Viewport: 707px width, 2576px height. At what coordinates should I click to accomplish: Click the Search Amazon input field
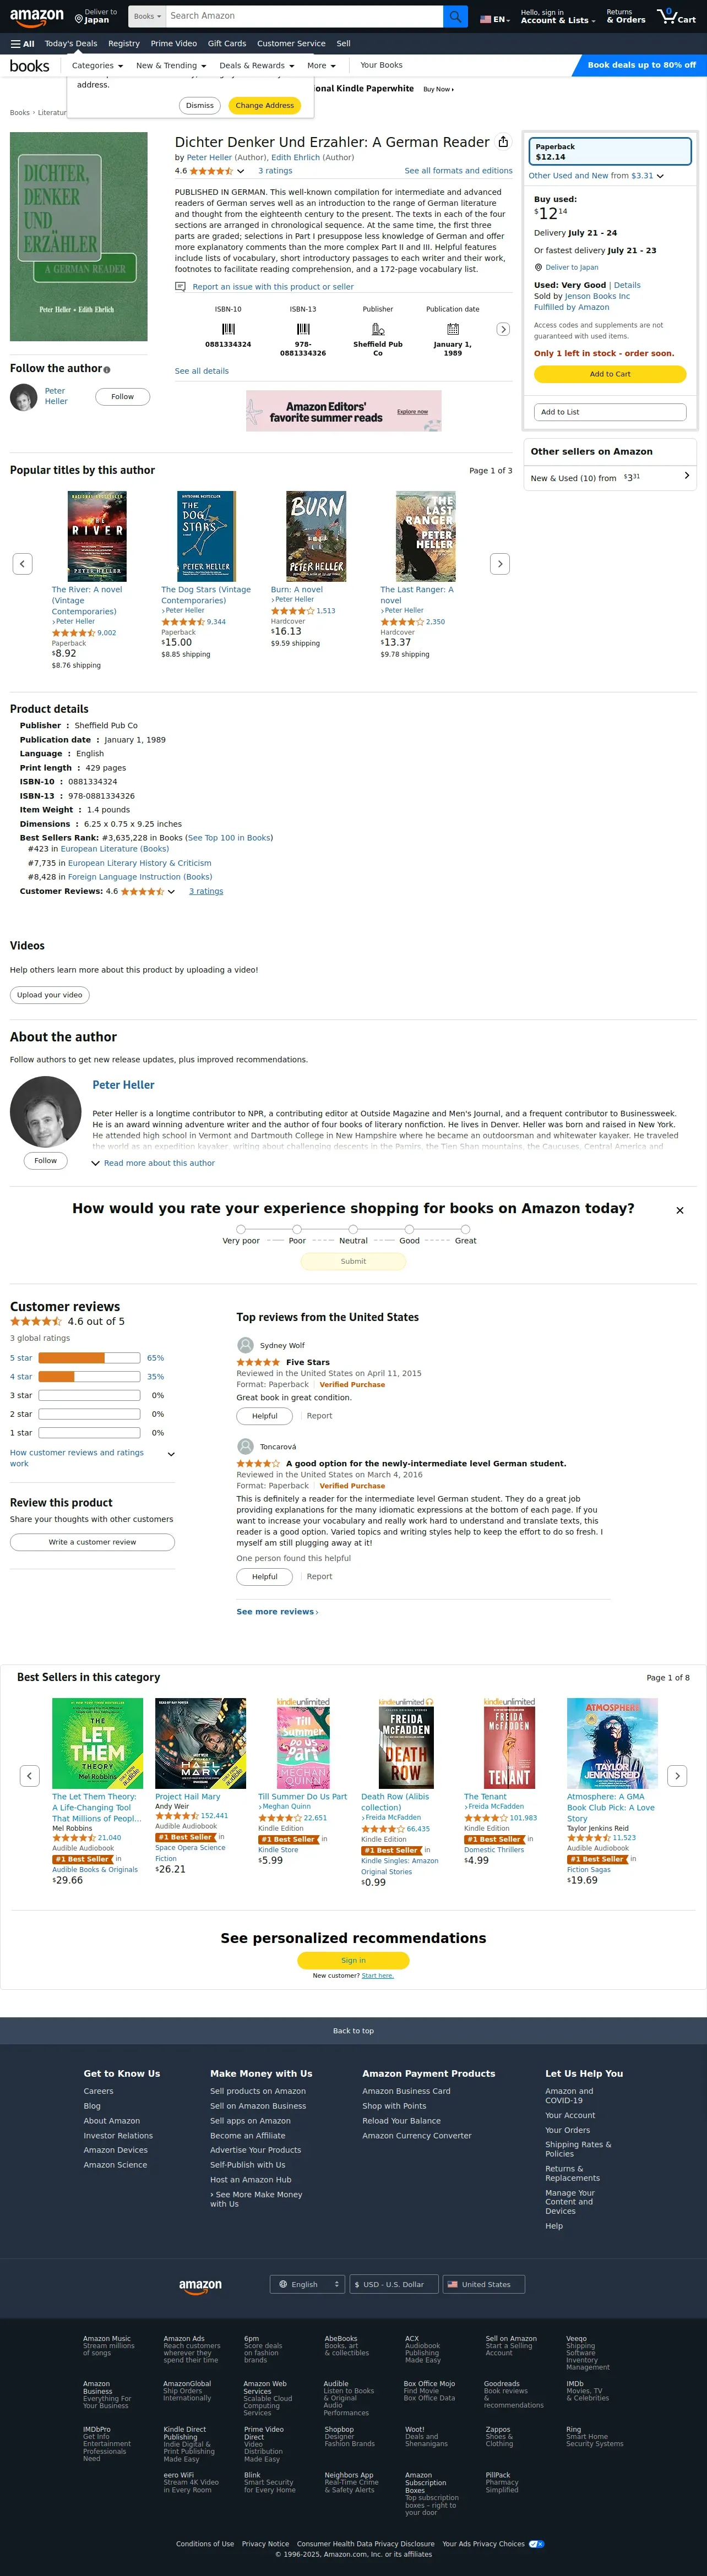point(304,16)
